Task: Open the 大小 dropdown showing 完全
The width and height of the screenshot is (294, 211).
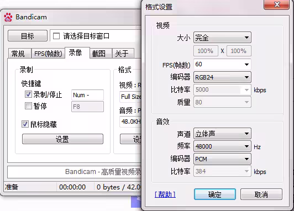Action: [222, 38]
